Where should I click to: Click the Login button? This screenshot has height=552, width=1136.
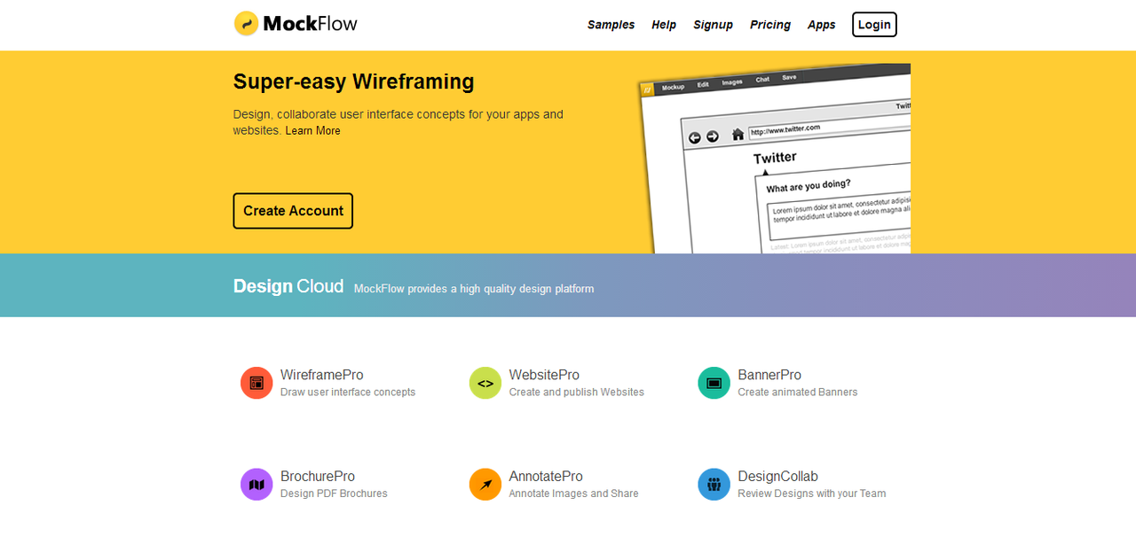pos(874,25)
